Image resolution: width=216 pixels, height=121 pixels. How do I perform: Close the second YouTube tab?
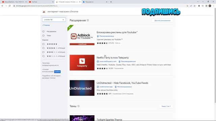[53, 2]
